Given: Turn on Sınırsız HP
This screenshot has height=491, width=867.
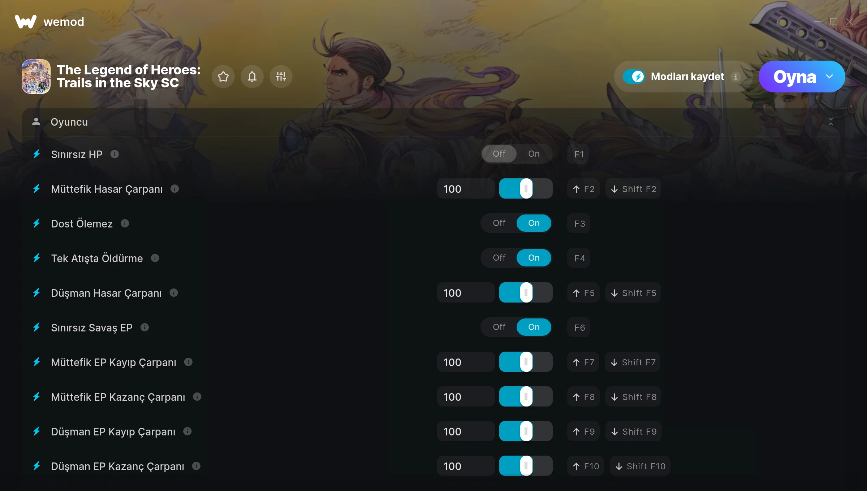Looking at the screenshot, I should click(x=534, y=154).
